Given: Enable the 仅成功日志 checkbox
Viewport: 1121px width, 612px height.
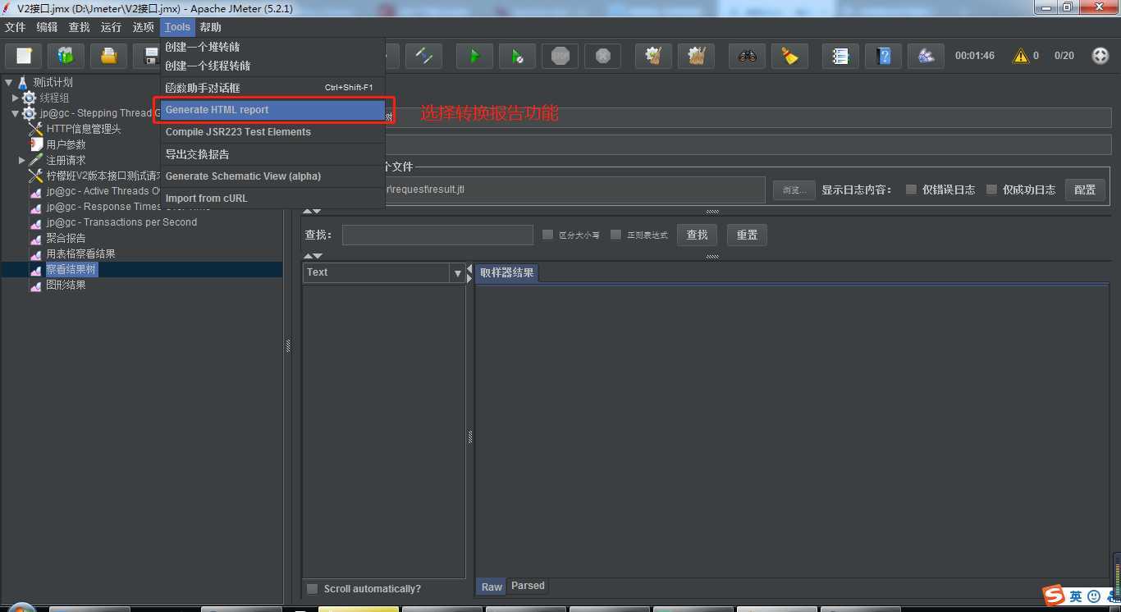Looking at the screenshot, I should point(991,190).
